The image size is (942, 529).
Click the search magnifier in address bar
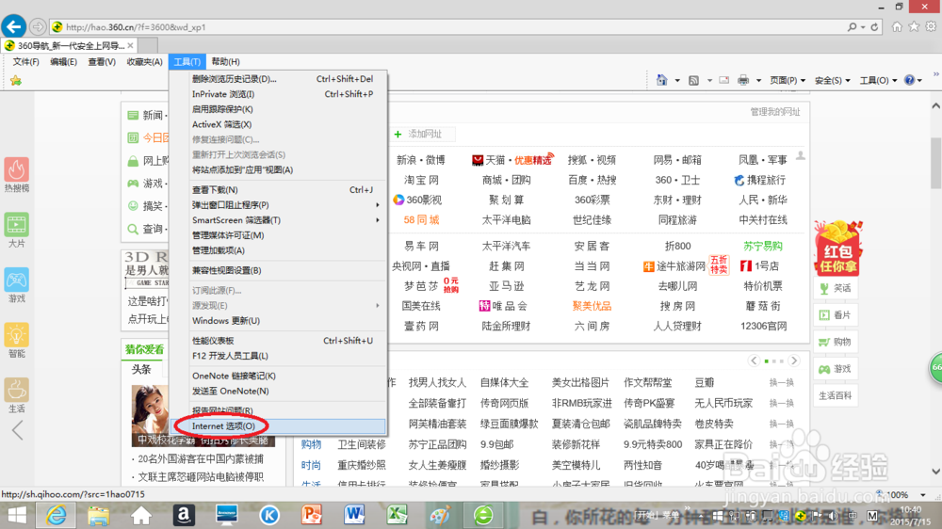(x=852, y=27)
